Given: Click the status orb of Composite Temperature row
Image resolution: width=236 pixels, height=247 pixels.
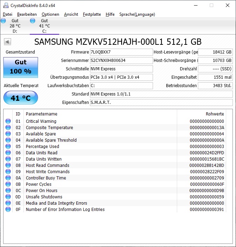Looking at the screenshot, I should click(x=8, y=127).
